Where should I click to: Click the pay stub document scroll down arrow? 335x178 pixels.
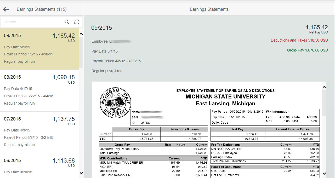(x=324, y=174)
